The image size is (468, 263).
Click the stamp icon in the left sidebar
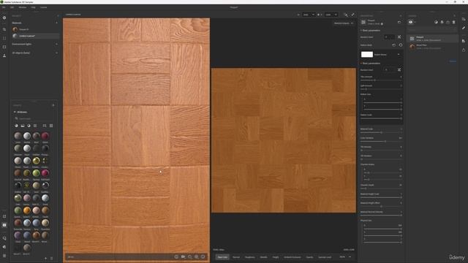(x=4, y=56)
